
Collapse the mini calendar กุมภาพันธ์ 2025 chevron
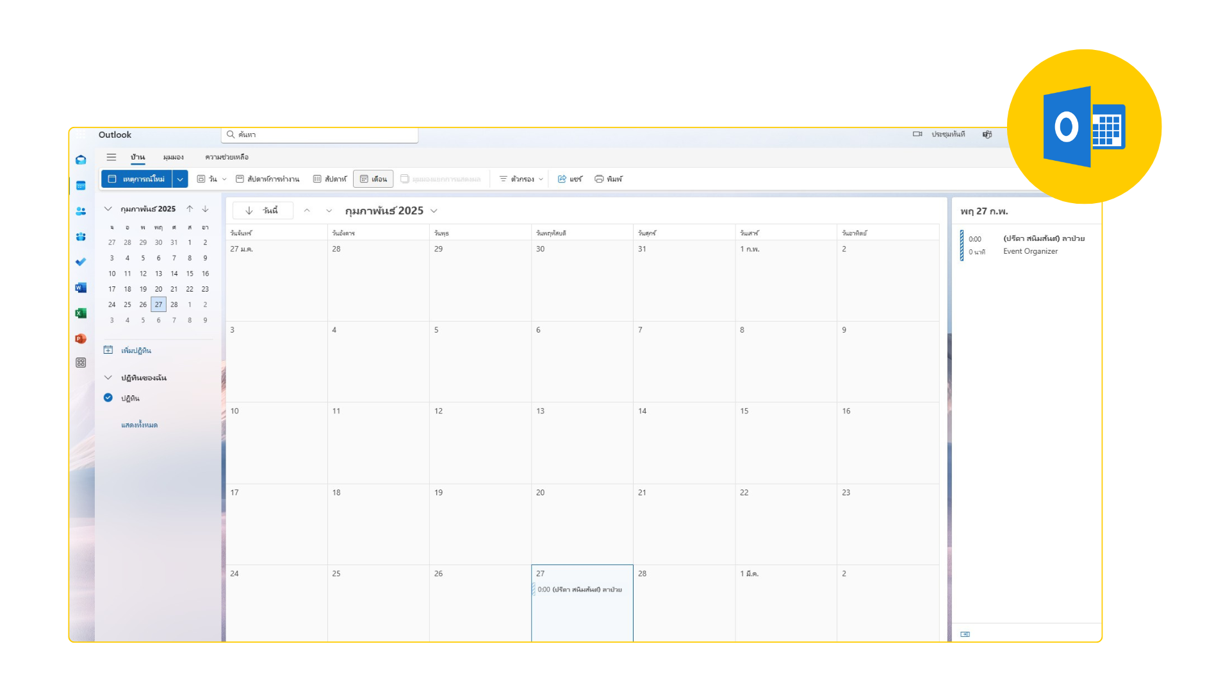pos(108,209)
